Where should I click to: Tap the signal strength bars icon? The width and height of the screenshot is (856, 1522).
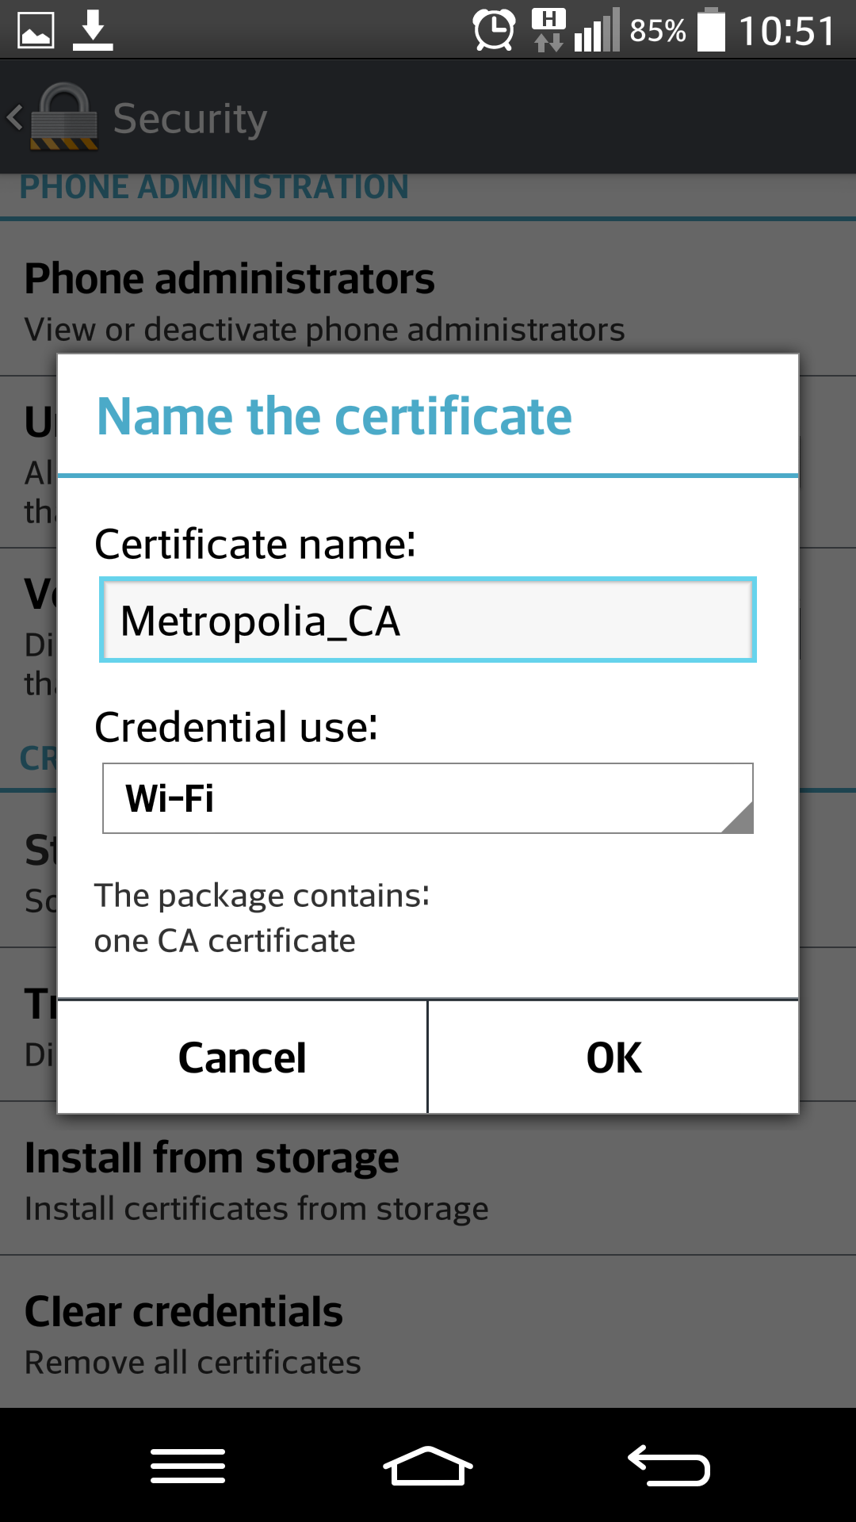pos(597,31)
